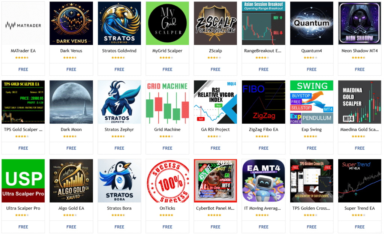Open the Dark Venus product icon
Screen dimensions: 384x234
71,23
